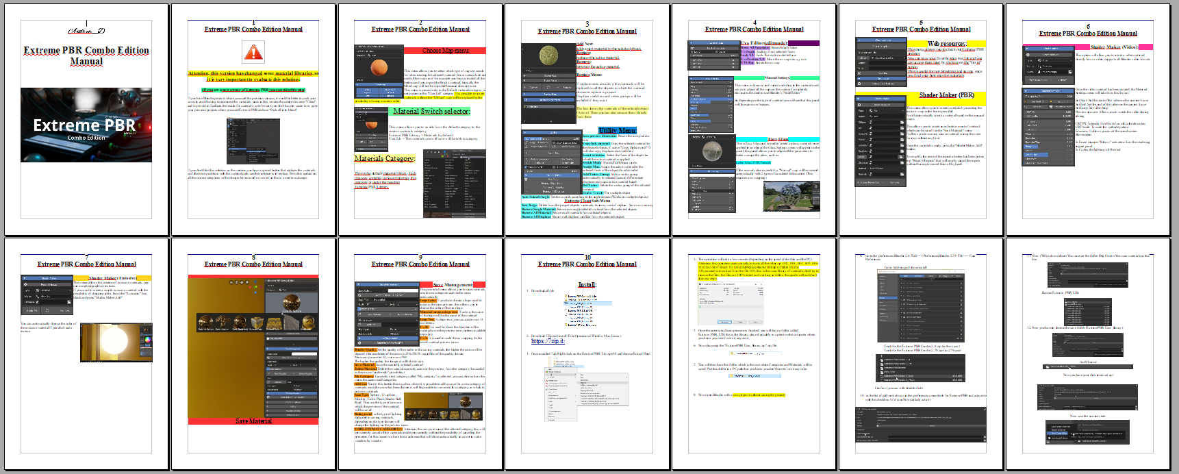The image size is (1179, 474).
Task: Click the red warning triangle icon on page 1
Action: pyautogui.click(x=253, y=52)
